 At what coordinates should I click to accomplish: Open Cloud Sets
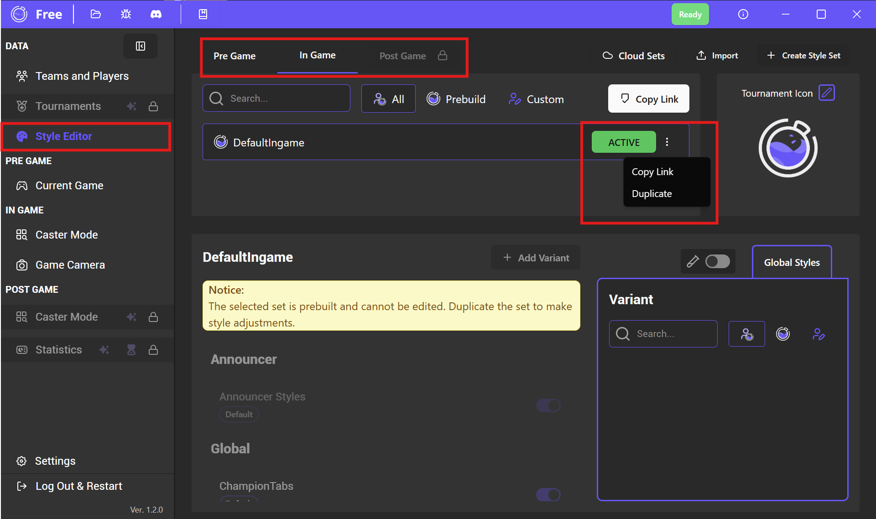click(634, 56)
